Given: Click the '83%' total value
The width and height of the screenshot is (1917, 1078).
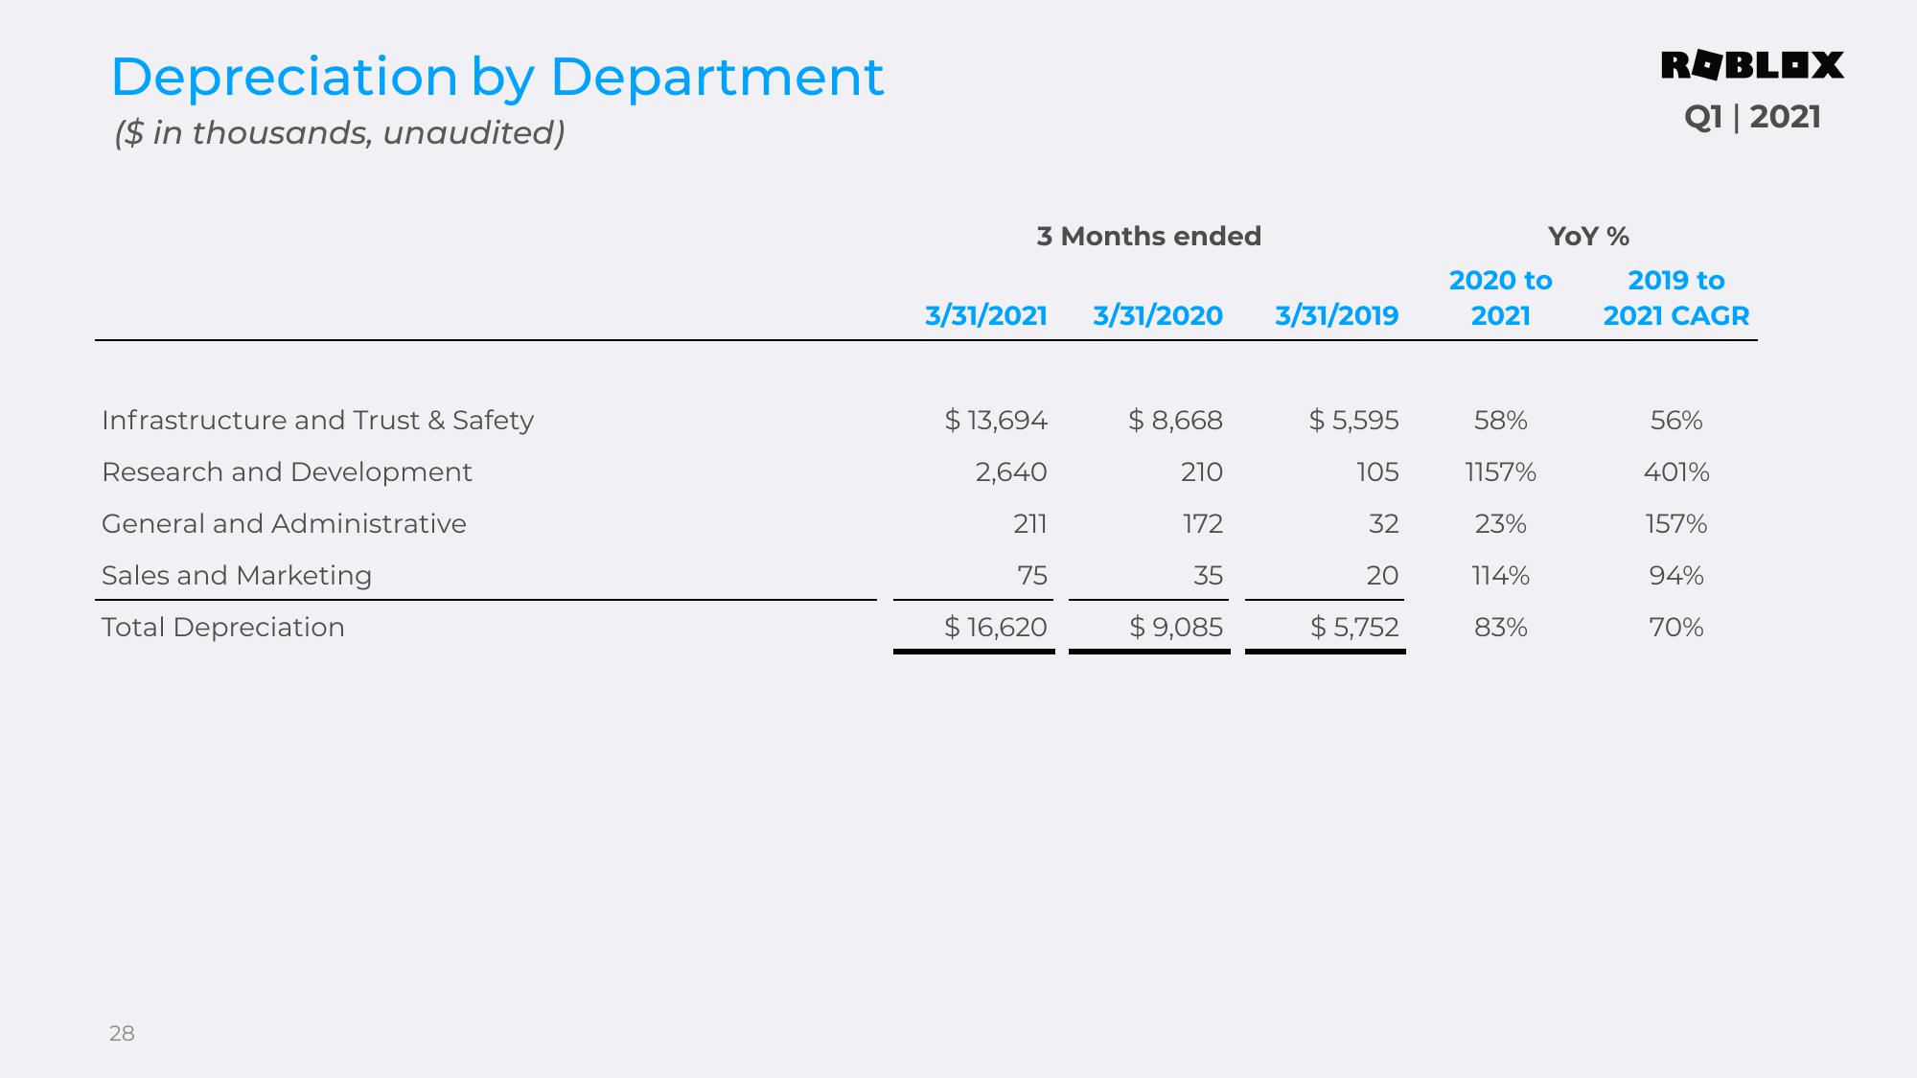Looking at the screenshot, I should point(1501,627).
